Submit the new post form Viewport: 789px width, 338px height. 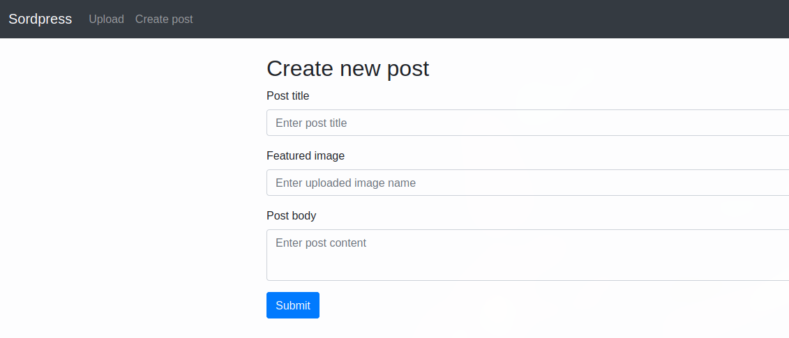pos(293,305)
